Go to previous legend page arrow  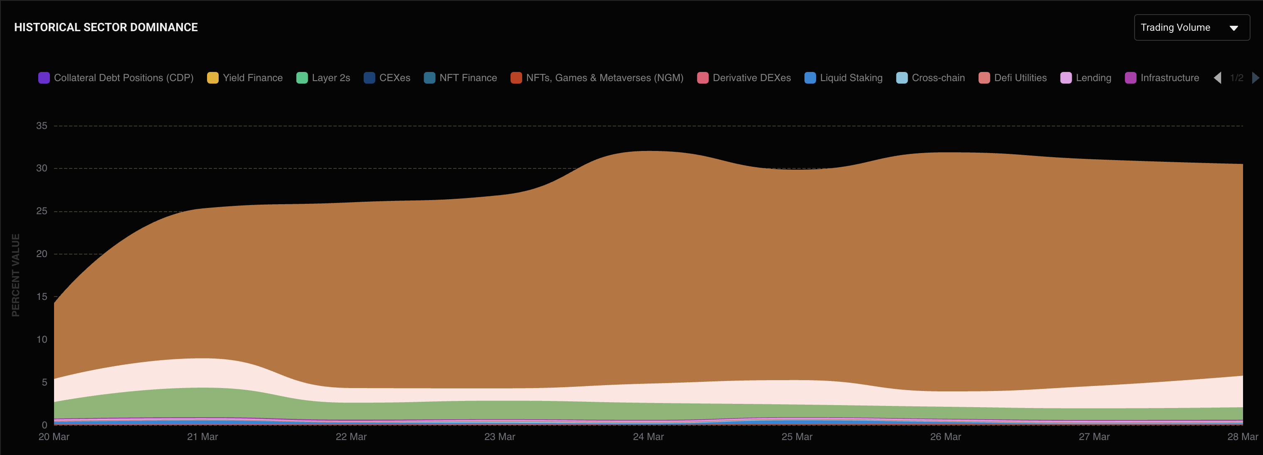[1217, 78]
